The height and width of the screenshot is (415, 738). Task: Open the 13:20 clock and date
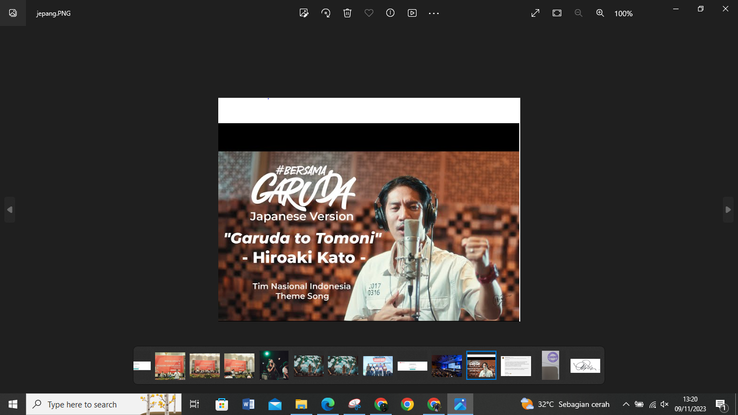coord(690,404)
